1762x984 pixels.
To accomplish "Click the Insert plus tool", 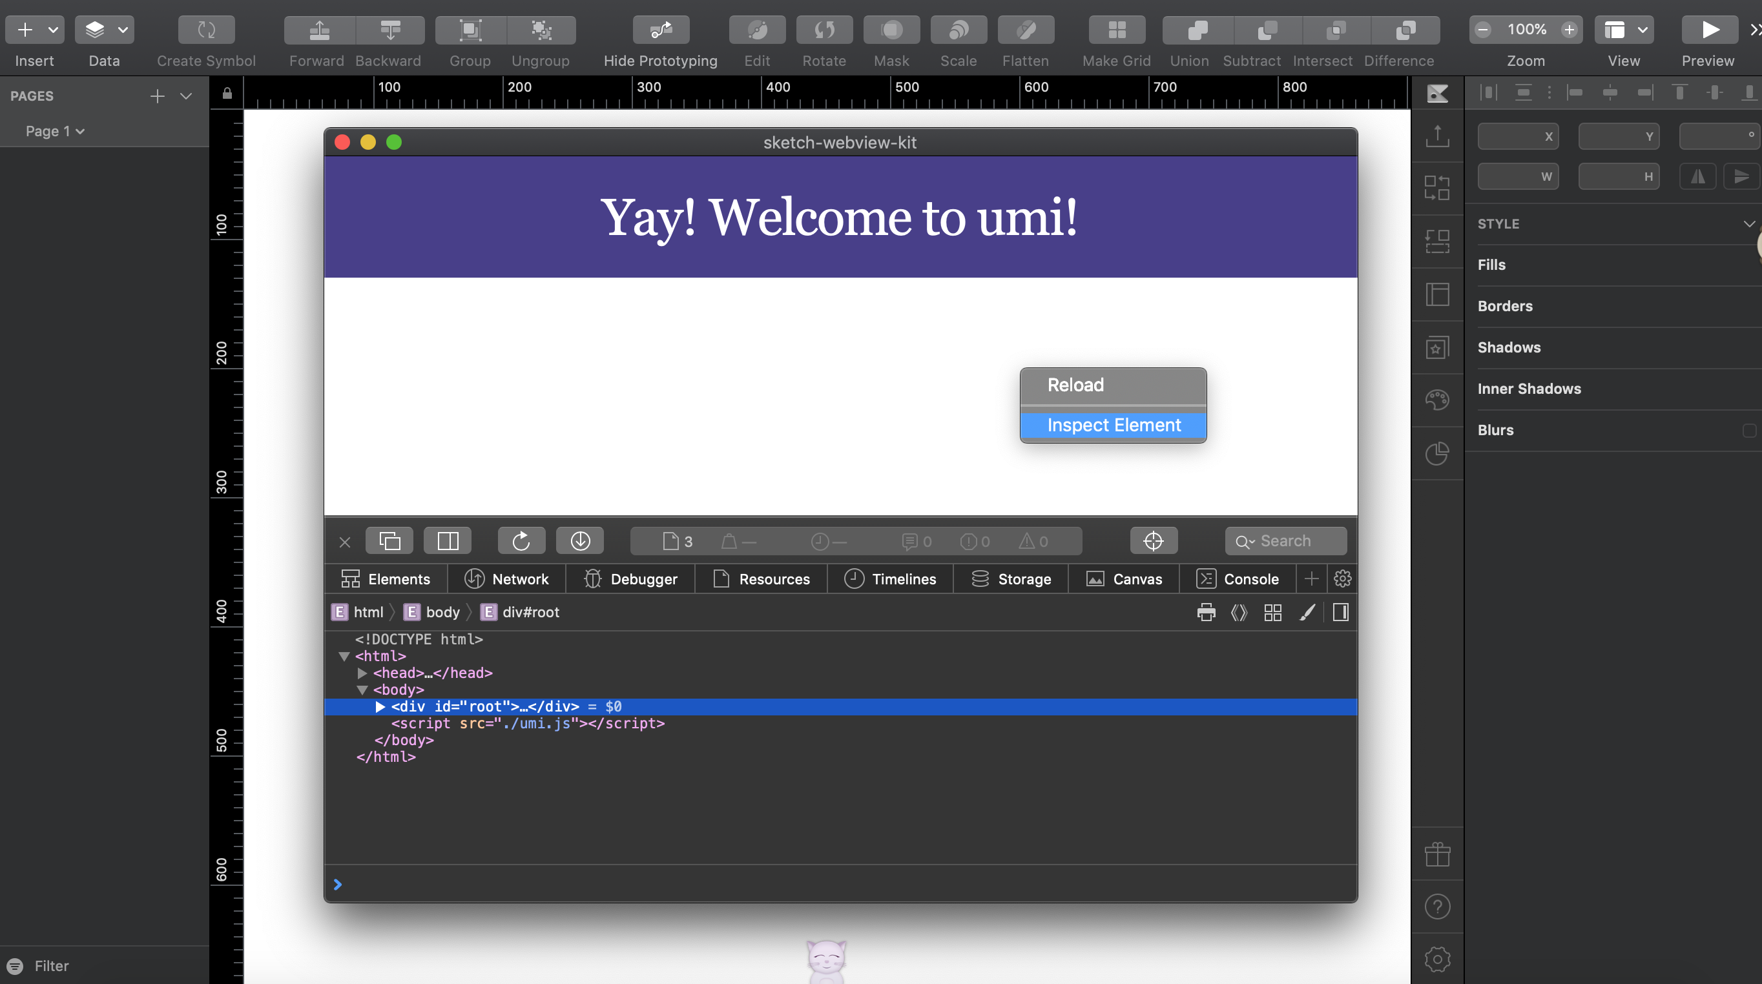I will pyautogui.click(x=25, y=30).
